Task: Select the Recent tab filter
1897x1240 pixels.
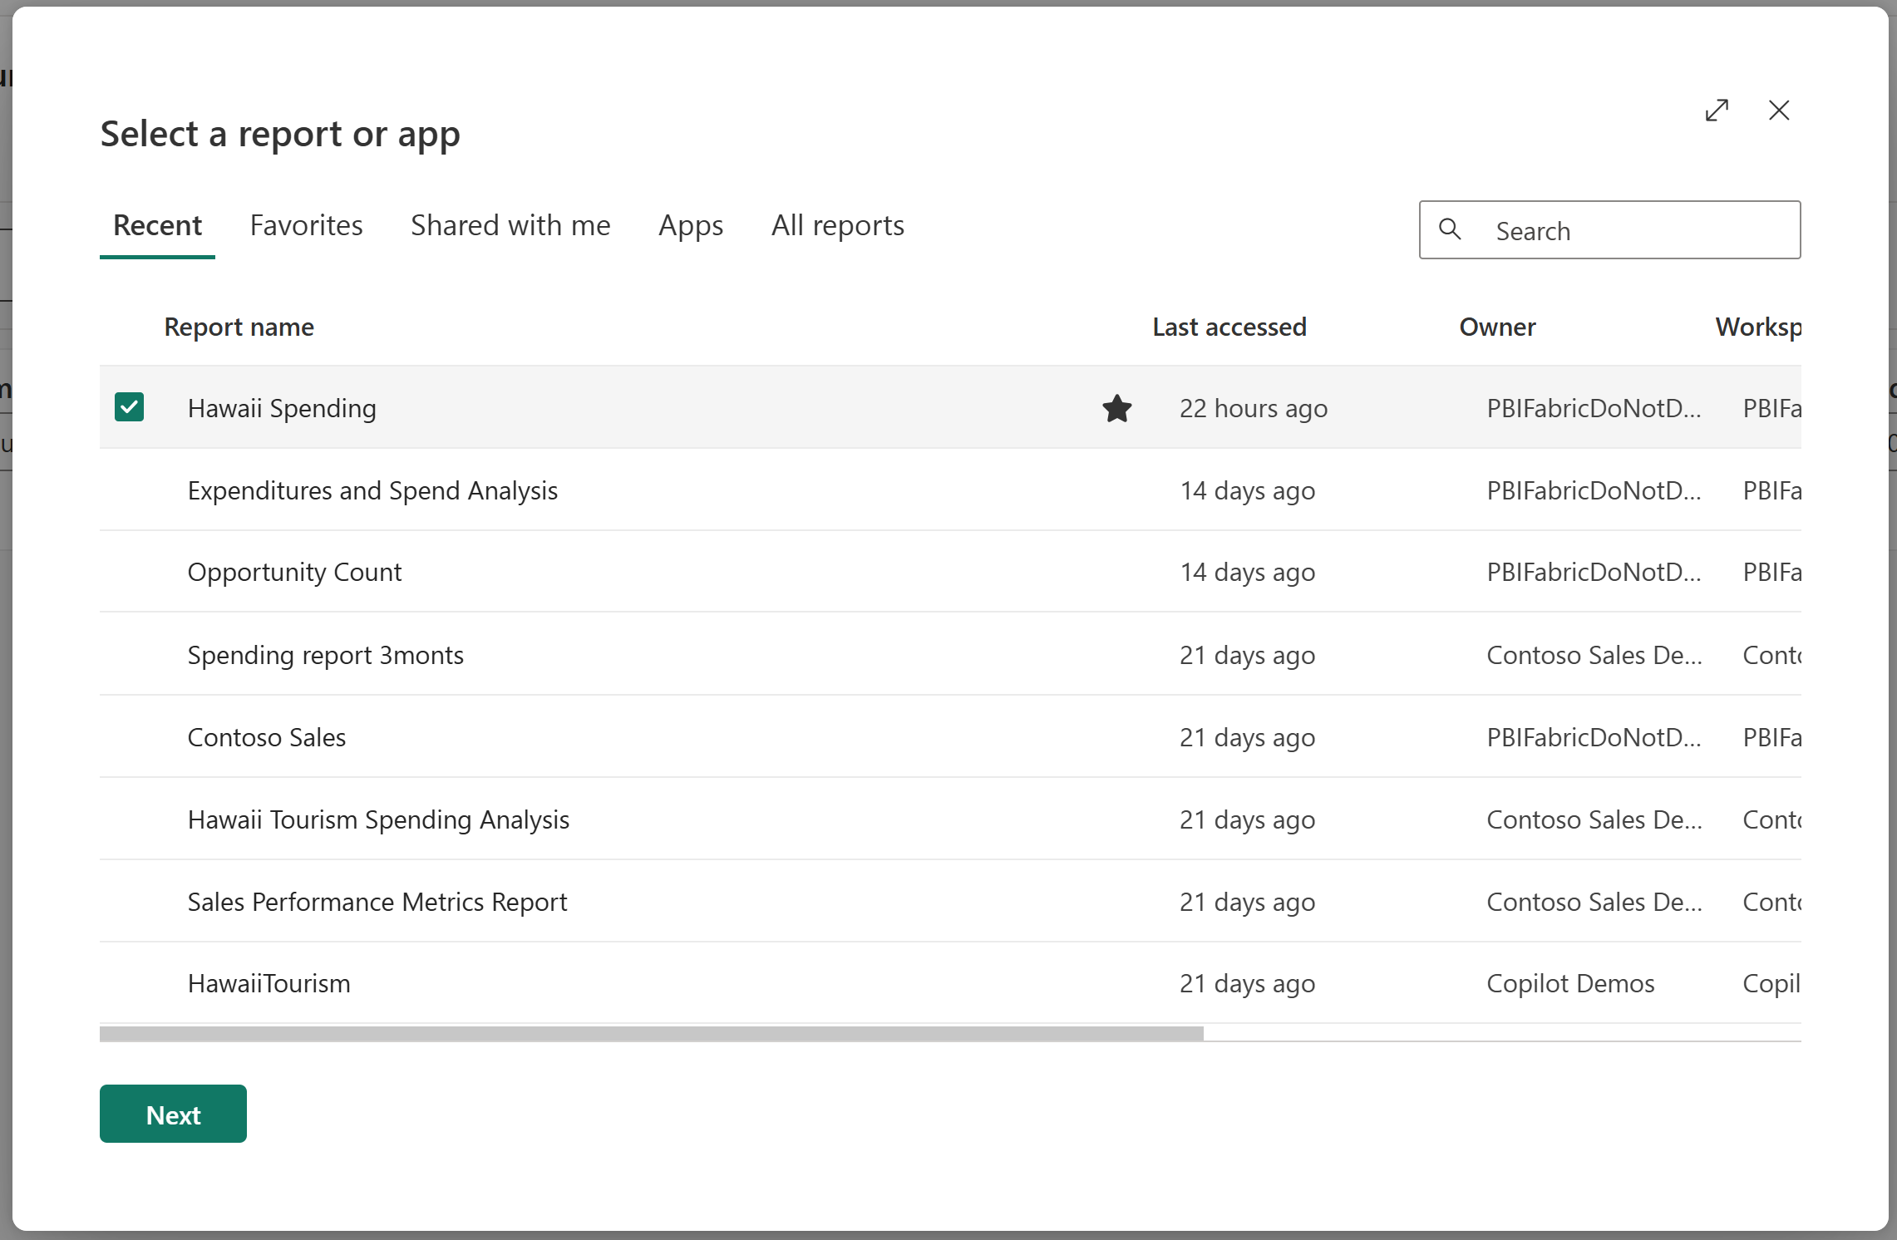Action: coord(156,224)
